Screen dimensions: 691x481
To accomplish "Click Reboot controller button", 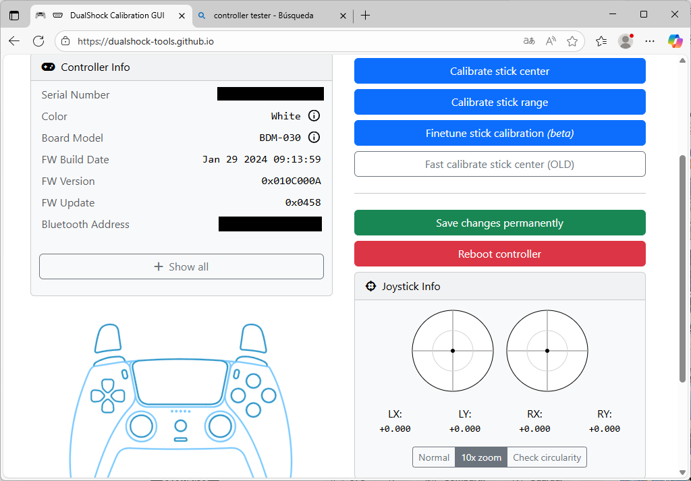I will [500, 254].
